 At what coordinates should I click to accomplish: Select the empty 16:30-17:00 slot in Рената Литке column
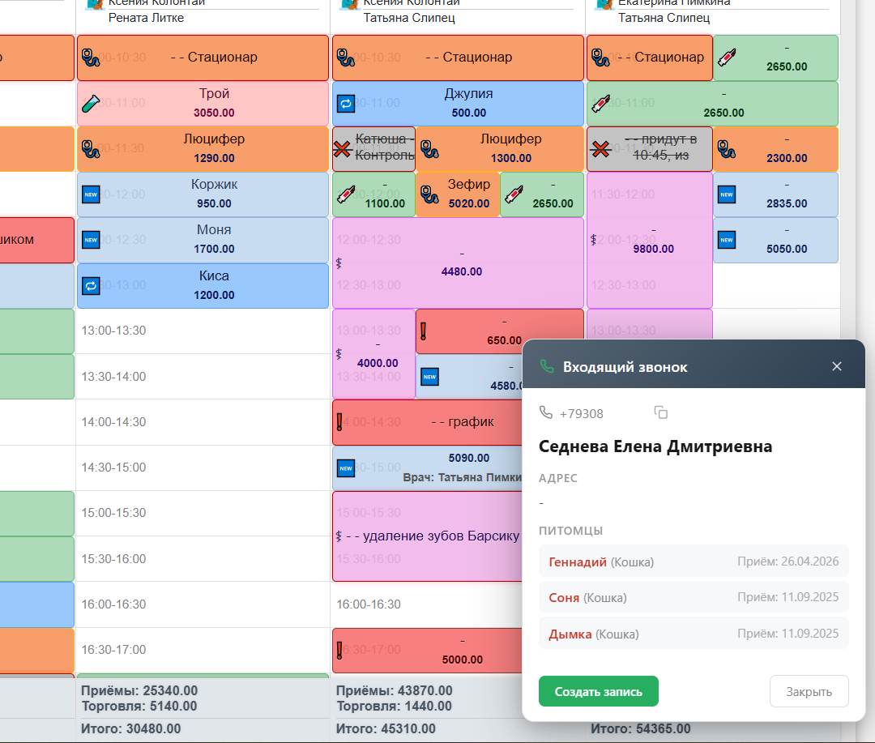pyautogui.click(x=203, y=650)
